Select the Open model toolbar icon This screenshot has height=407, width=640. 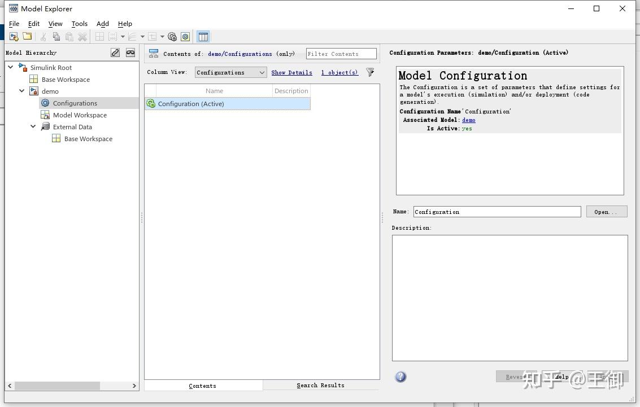pos(27,36)
